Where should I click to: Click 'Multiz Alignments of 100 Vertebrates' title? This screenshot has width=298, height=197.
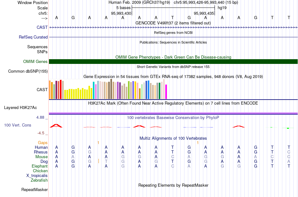pyautogui.click(x=173, y=138)
